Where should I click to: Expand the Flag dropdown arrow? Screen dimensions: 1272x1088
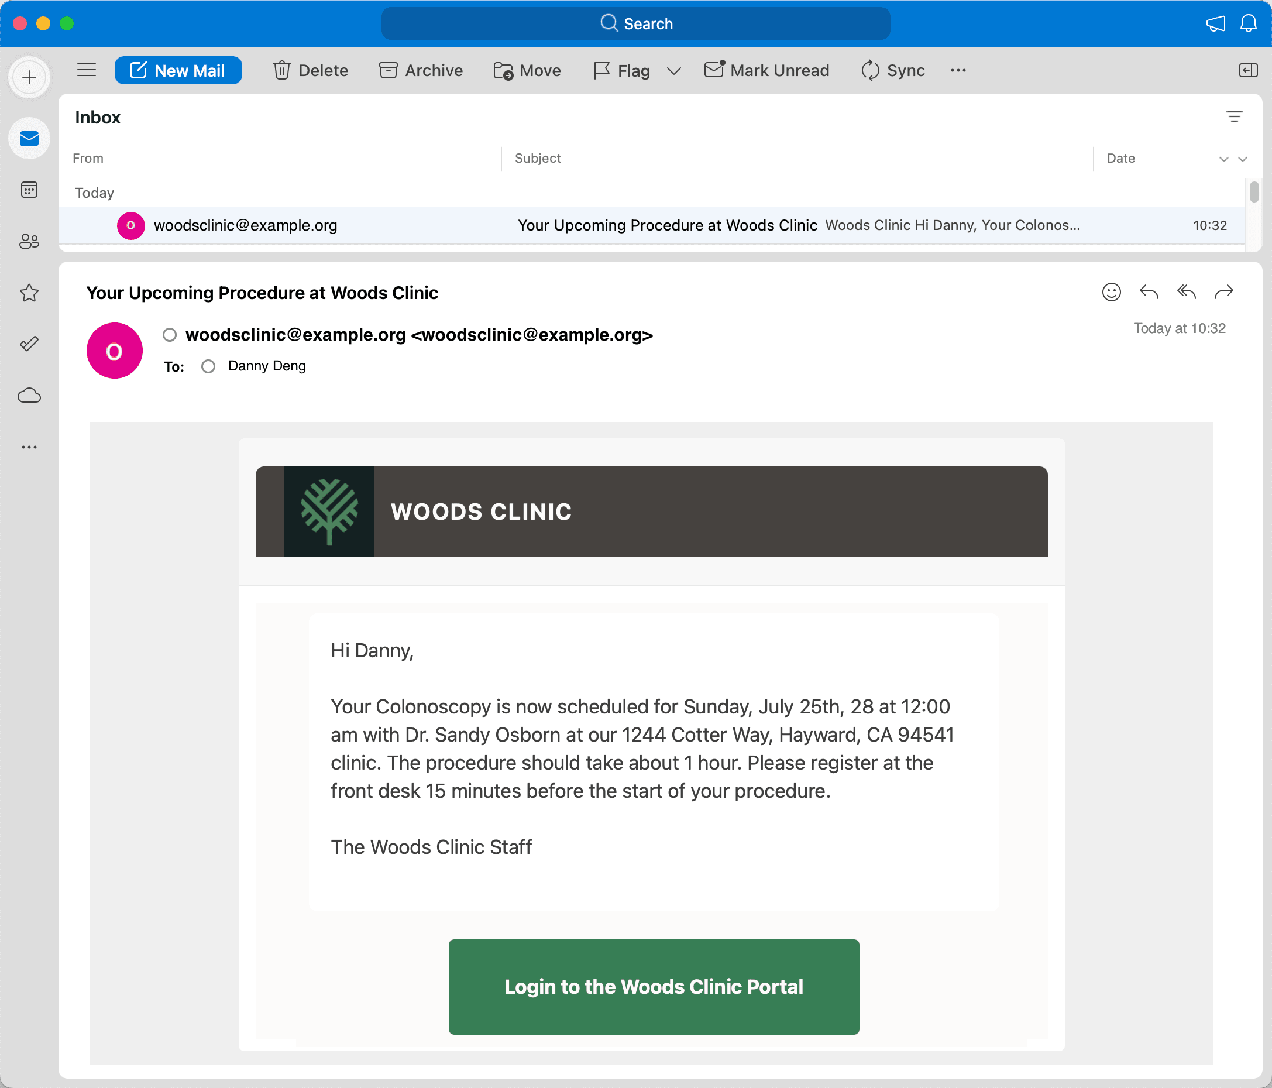[x=674, y=71]
